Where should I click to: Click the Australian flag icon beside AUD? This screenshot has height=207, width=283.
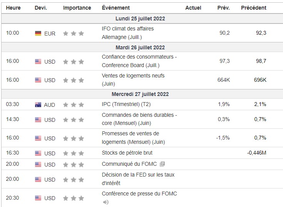[x=38, y=105]
